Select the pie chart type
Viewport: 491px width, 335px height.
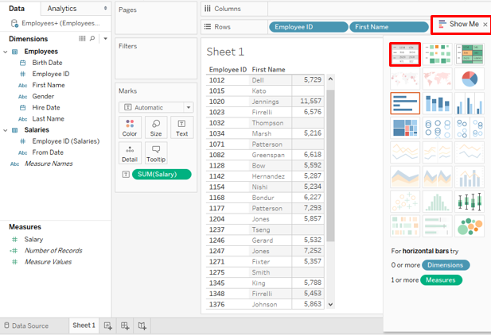469,79
